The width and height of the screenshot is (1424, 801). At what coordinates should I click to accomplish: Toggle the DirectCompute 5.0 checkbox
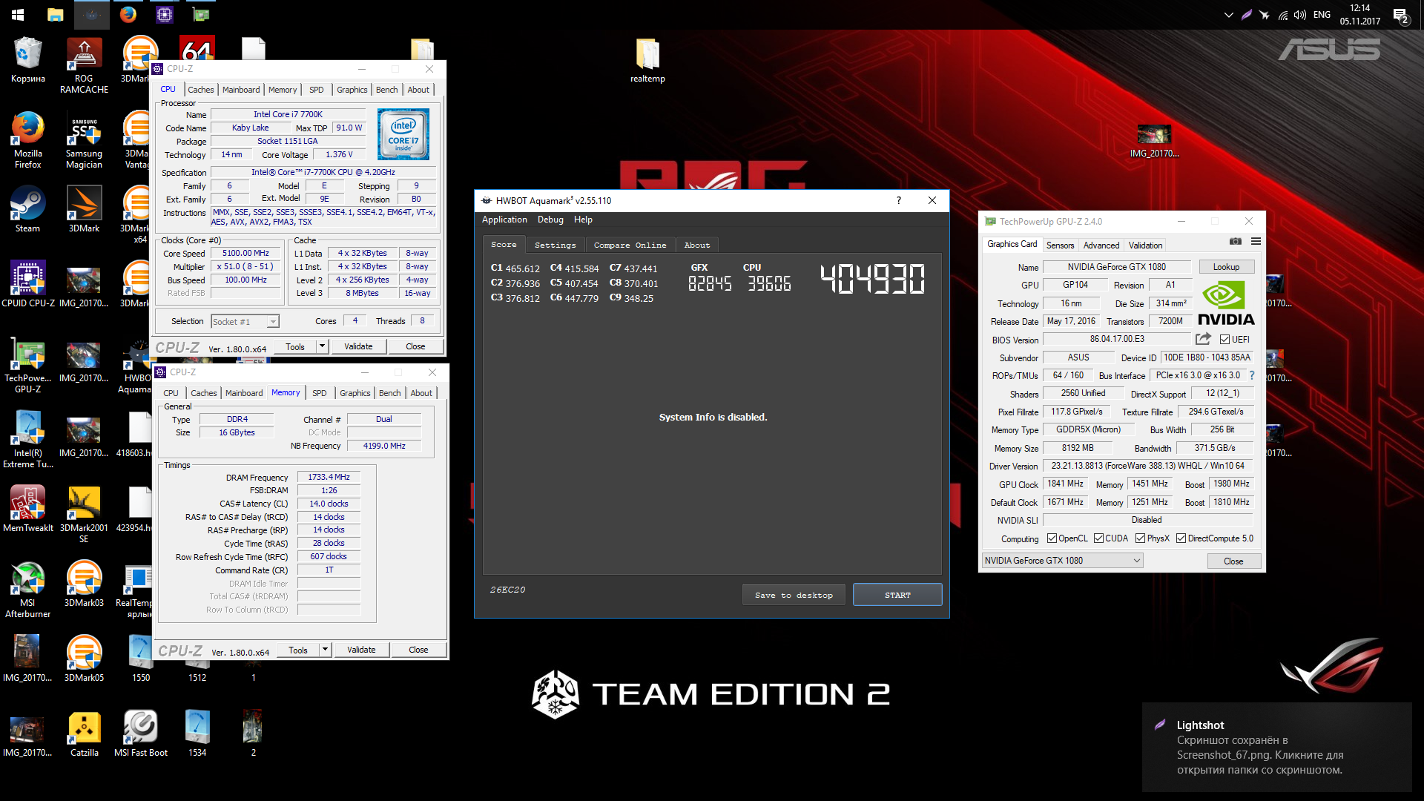(x=1181, y=538)
